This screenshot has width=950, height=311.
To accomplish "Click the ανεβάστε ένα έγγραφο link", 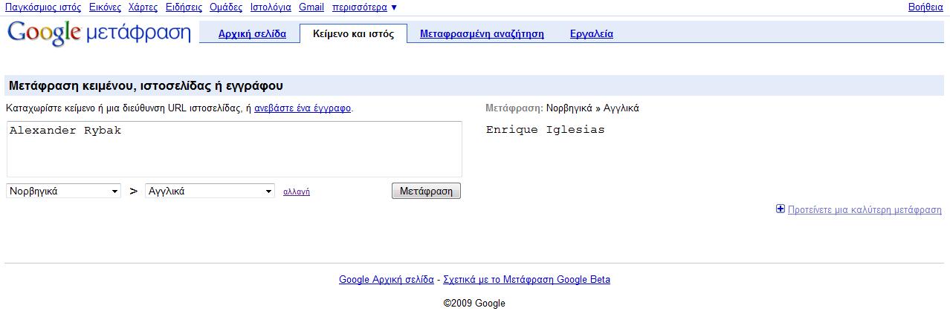I will point(303,108).
